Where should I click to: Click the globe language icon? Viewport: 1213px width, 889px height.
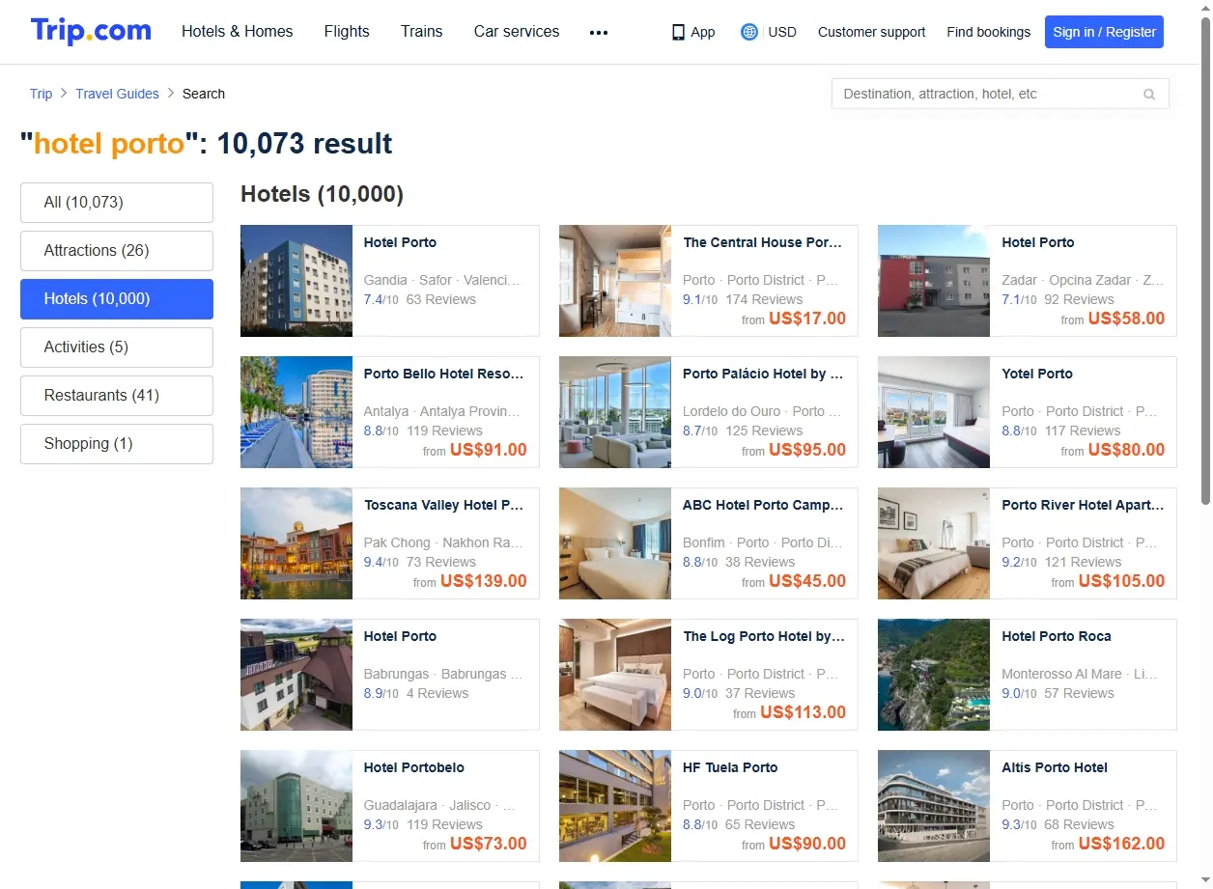749,32
